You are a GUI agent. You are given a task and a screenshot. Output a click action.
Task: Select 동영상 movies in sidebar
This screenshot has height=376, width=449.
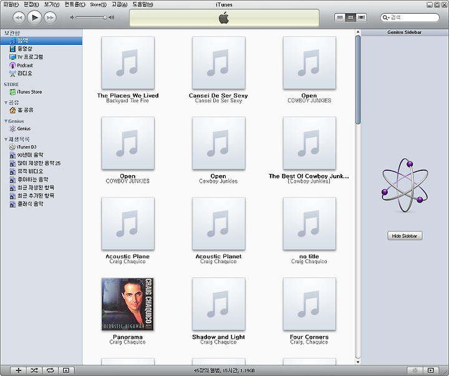[41, 49]
